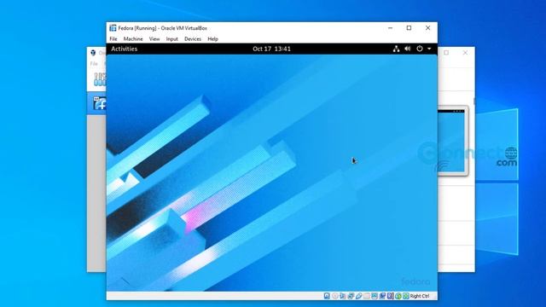546x307 pixels.
Task: Click the processor features status icon
Action: 391,296
